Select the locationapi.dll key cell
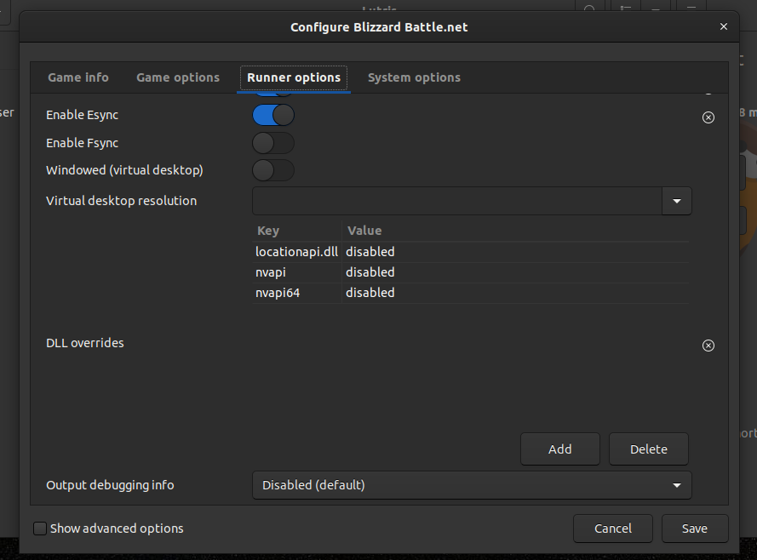The image size is (757, 560). [297, 252]
